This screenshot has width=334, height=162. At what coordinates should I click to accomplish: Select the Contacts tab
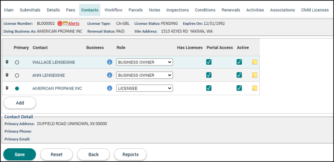(x=89, y=10)
